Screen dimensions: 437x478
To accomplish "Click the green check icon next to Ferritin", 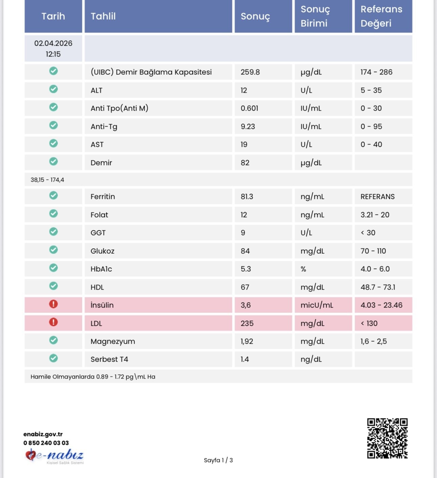I will click(54, 196).
